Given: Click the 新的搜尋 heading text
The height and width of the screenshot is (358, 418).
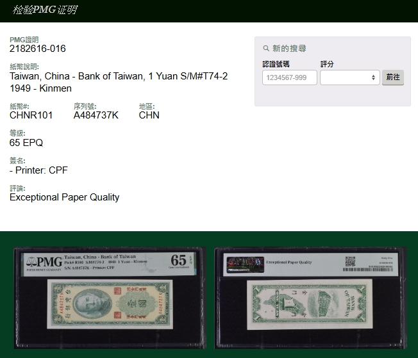Looking at the screenshot, I should (289, 49).
